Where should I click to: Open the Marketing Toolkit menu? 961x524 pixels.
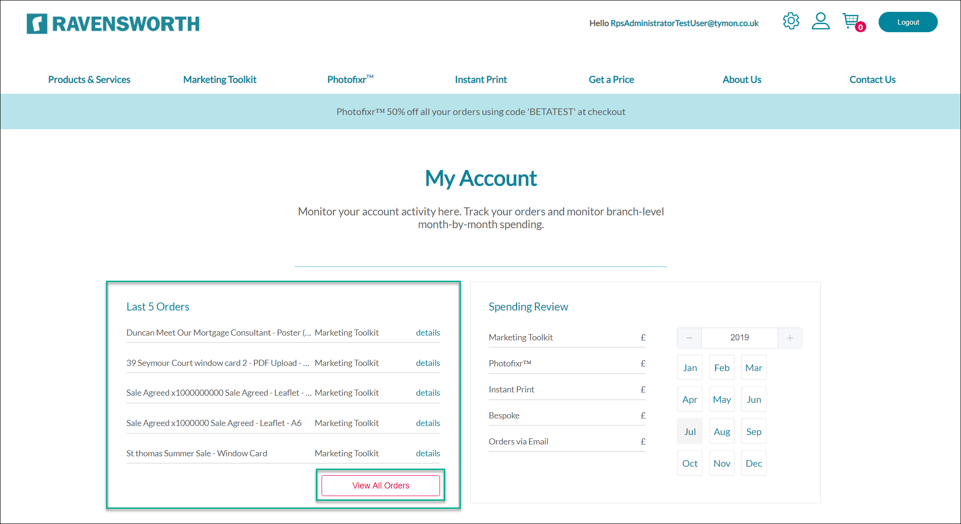(x=220, y=80)
